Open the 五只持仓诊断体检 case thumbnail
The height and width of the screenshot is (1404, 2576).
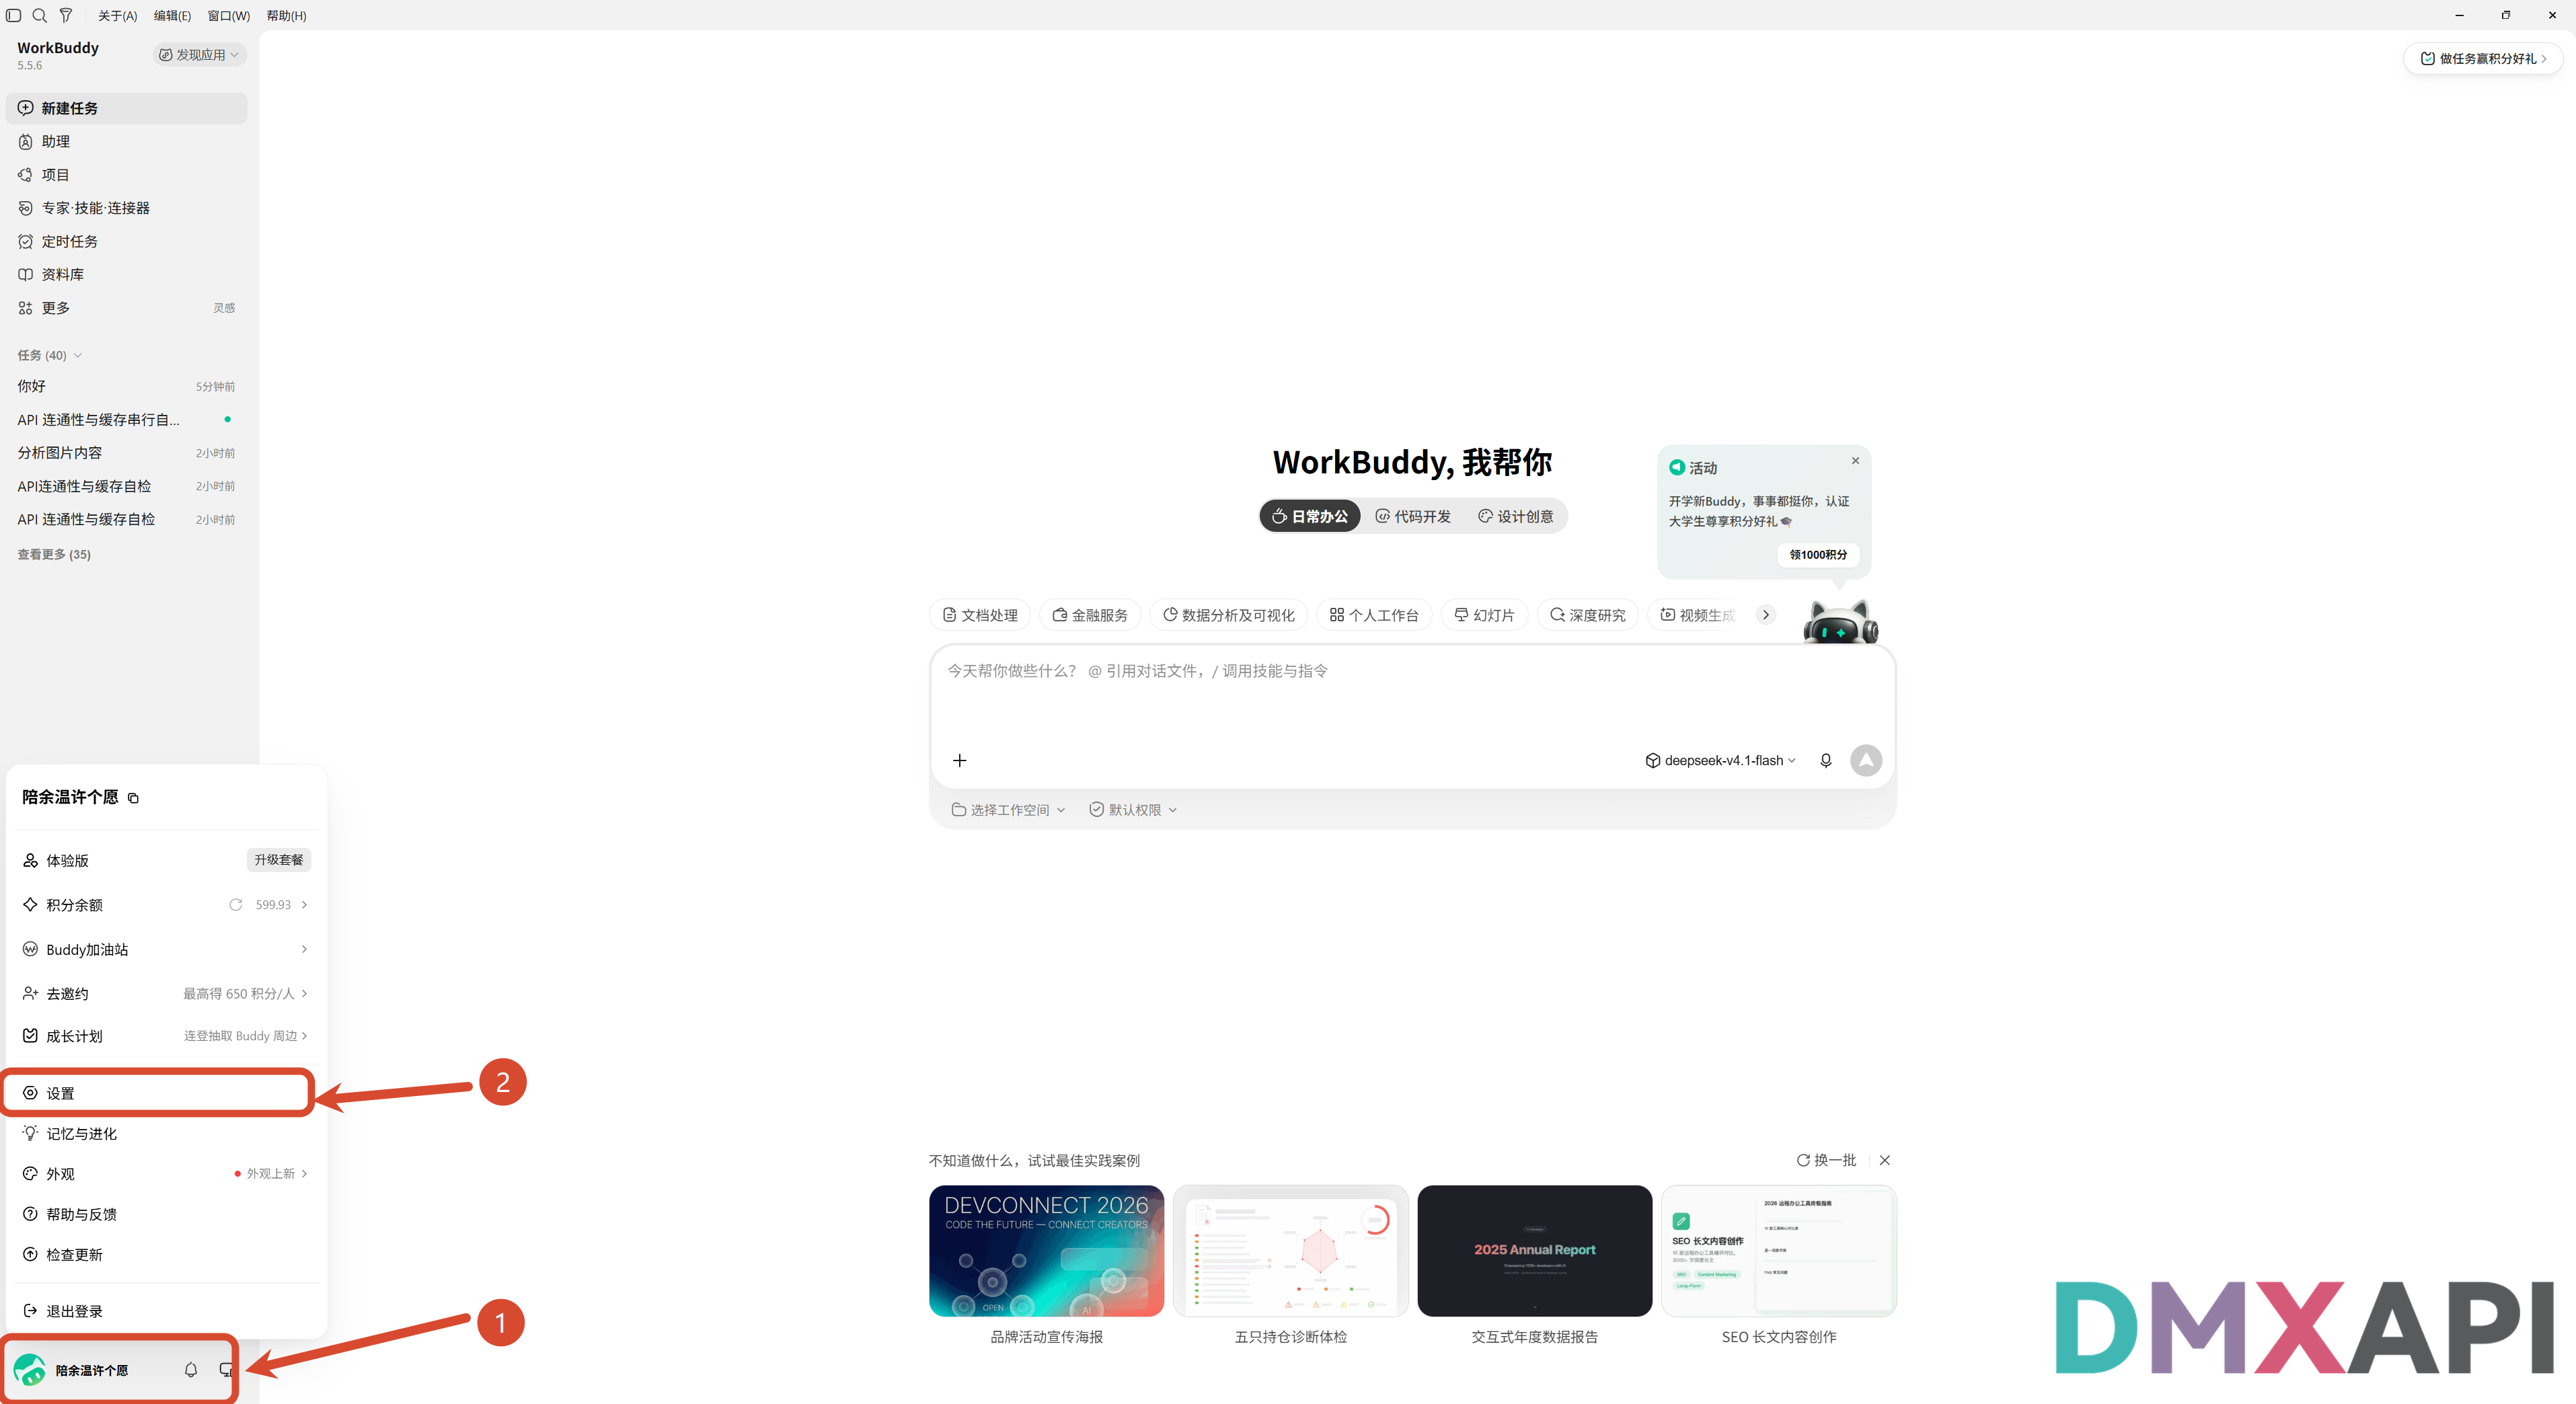click(x=1290, y=1251)
